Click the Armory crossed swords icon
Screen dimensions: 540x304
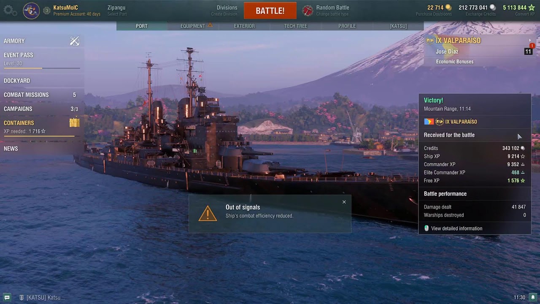tap(75, 41)
